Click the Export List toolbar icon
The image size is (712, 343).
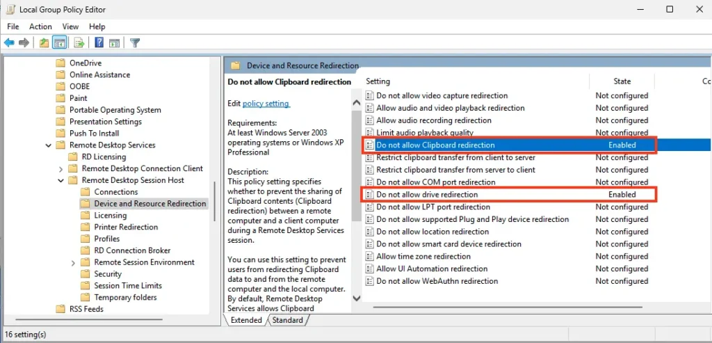(x=79, y=42)
